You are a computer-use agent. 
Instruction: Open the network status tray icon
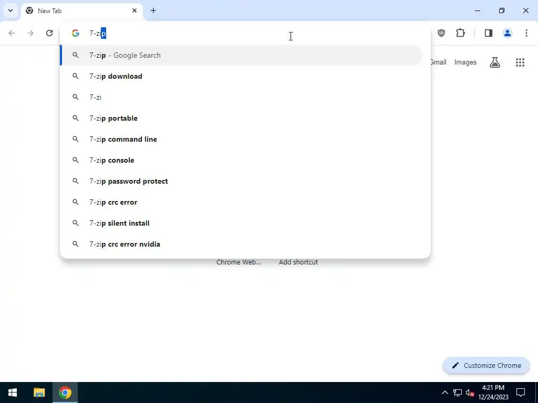458,393
